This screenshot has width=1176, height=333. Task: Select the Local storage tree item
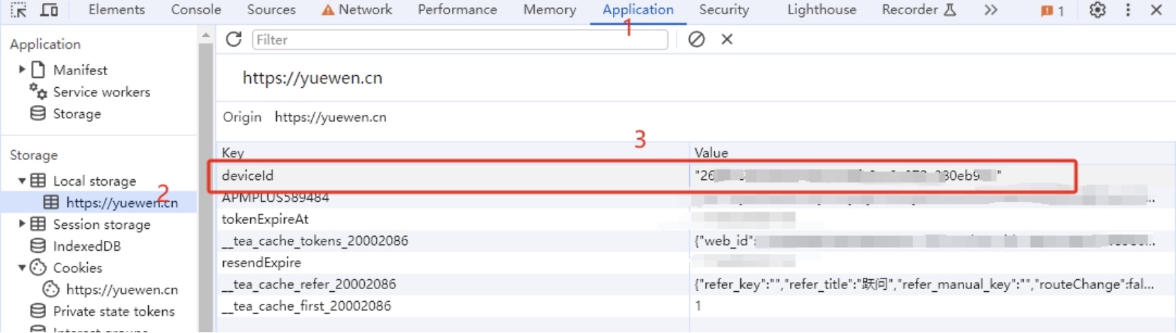pos(94,181)
